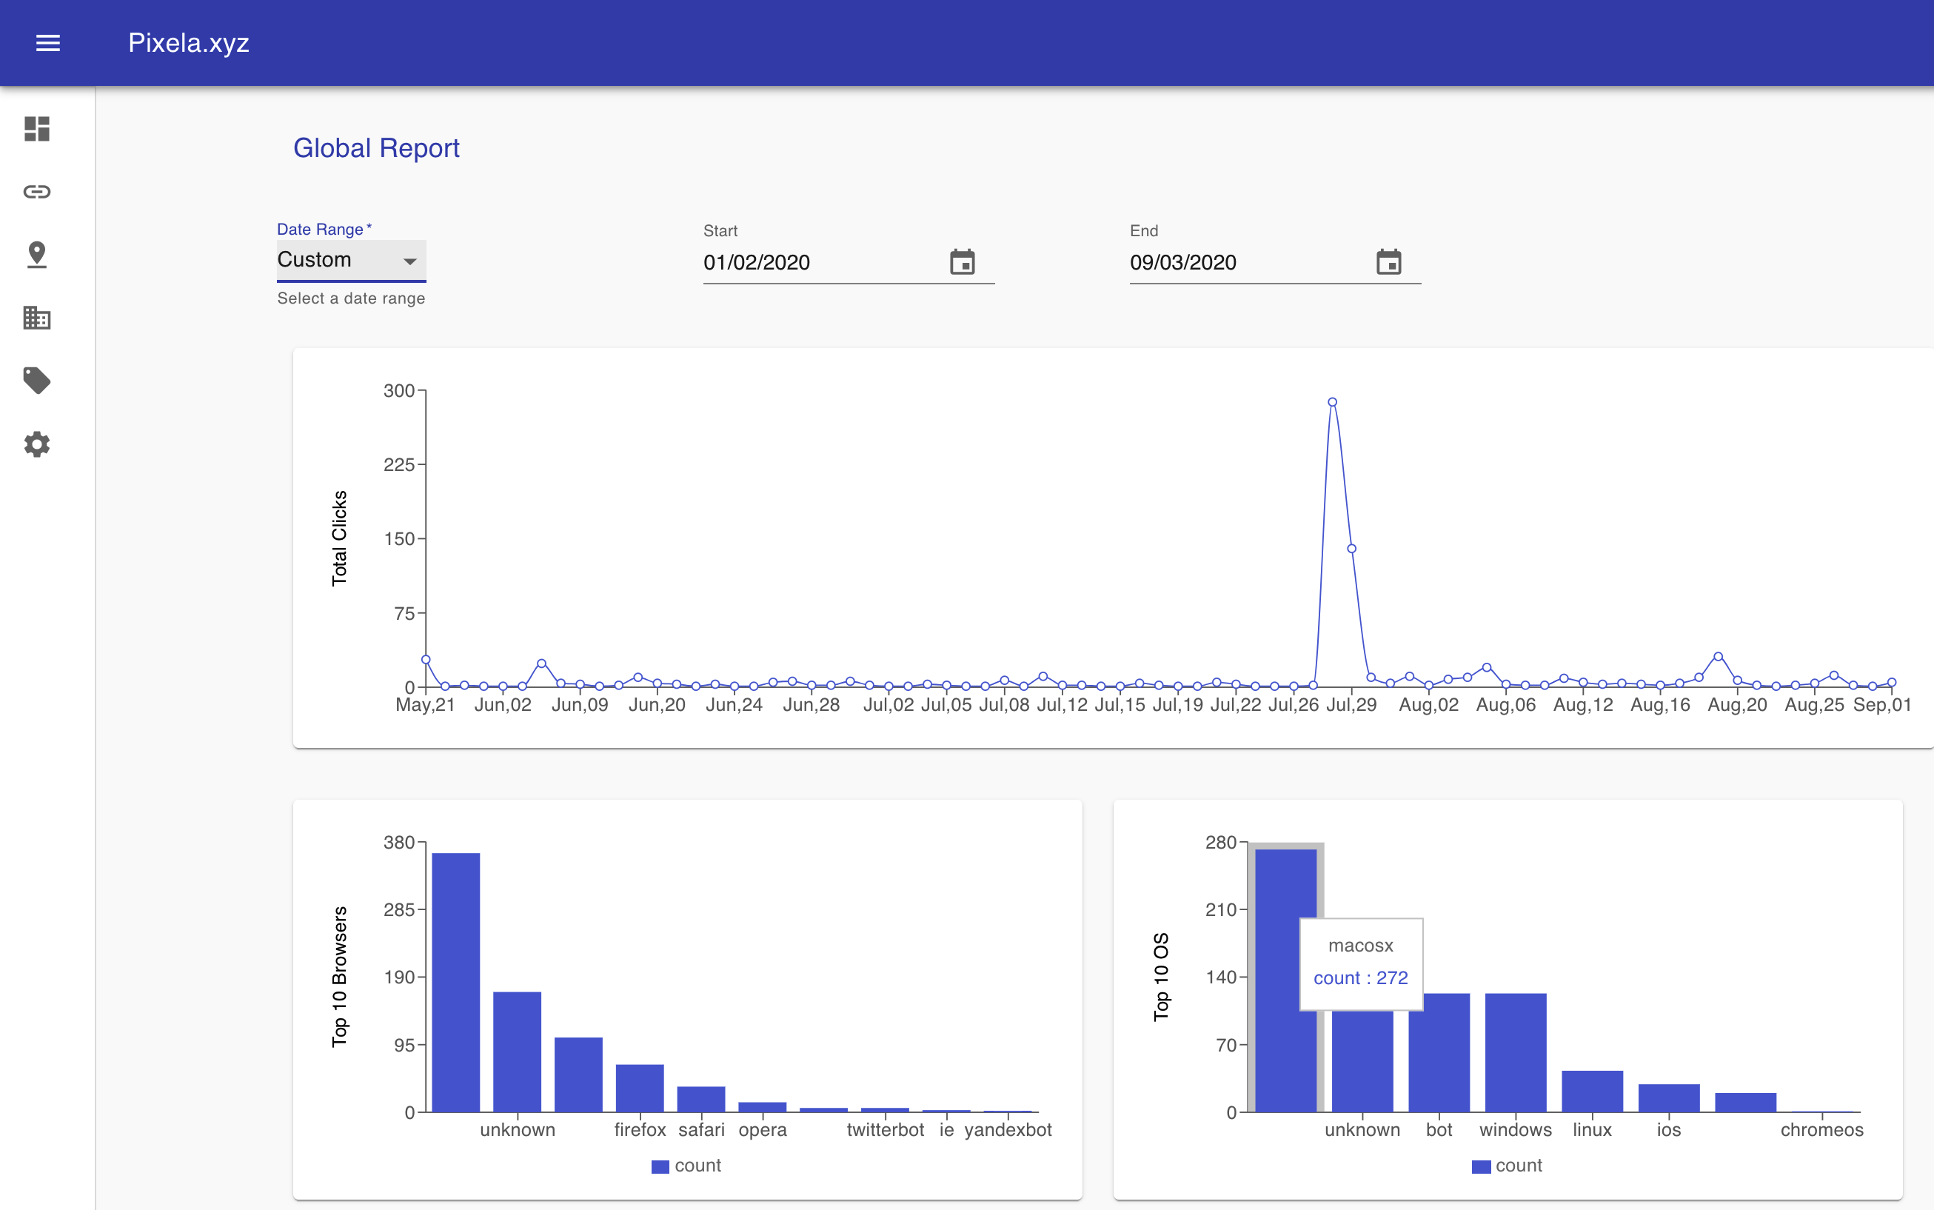The image size is (1934, 1210).
Task: Go to the links sidebar icon
Action: pos(37,191)
